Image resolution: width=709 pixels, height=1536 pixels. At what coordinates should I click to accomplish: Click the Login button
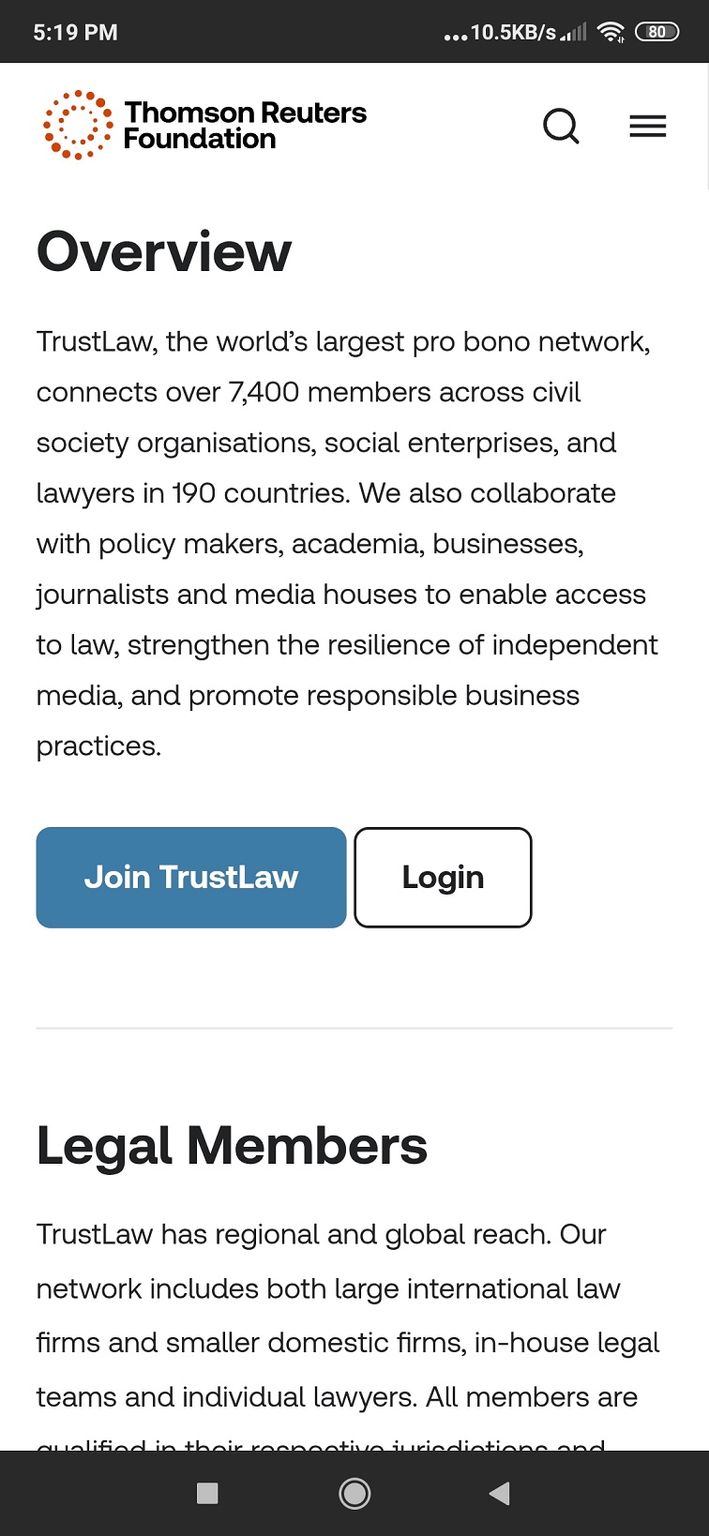coord(443,878)
